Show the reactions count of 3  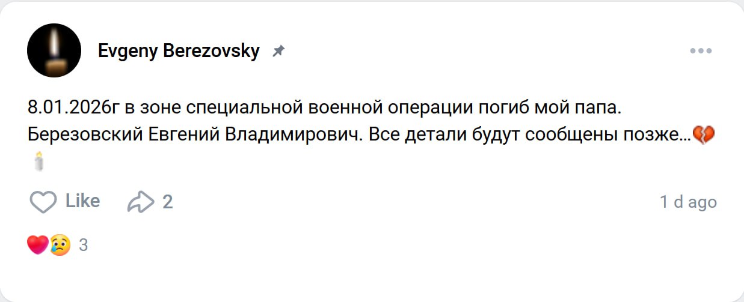coord(84,245)
